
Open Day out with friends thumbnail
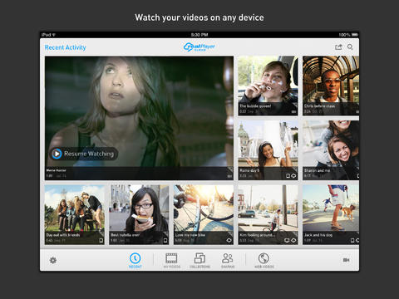75,215
